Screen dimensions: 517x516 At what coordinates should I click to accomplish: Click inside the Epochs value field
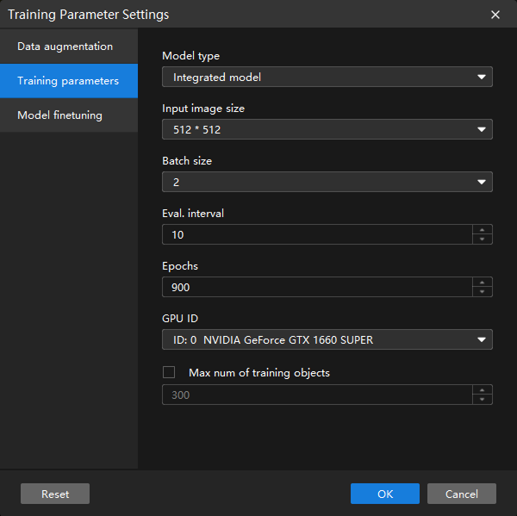coord(317,287)
